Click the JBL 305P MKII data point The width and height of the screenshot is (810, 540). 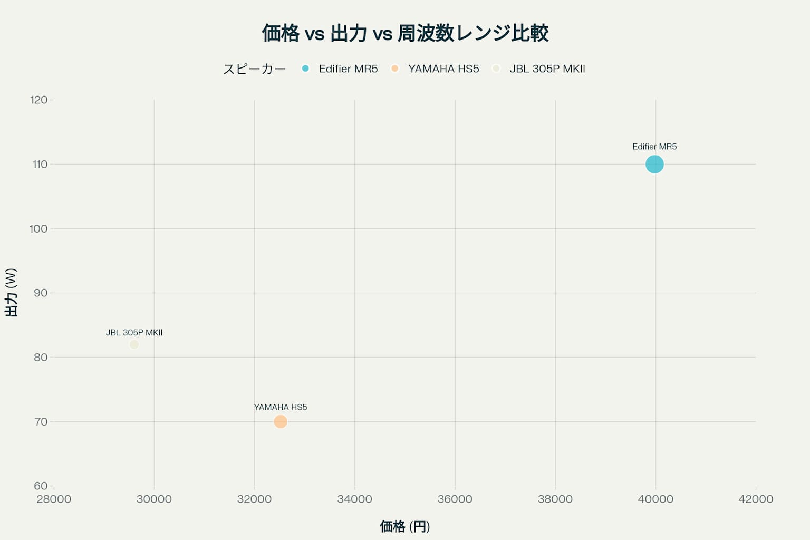(134, 344)
